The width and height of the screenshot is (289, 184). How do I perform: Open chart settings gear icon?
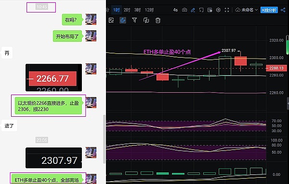(218, 10)
